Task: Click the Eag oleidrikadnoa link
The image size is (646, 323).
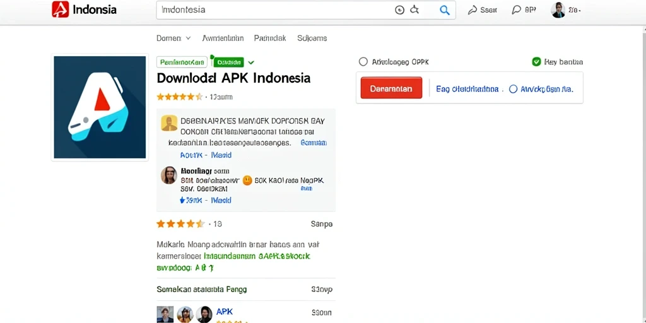Action: click(x=467, y=89)
